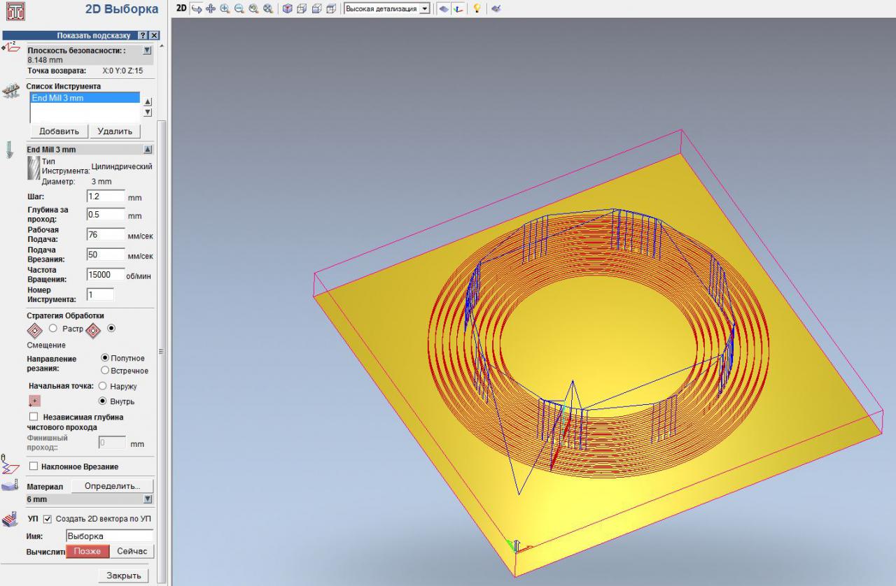This screenshot has height=586, width=896.
Task: Click the zoom to fit all icon
Action: coord(267,8)
